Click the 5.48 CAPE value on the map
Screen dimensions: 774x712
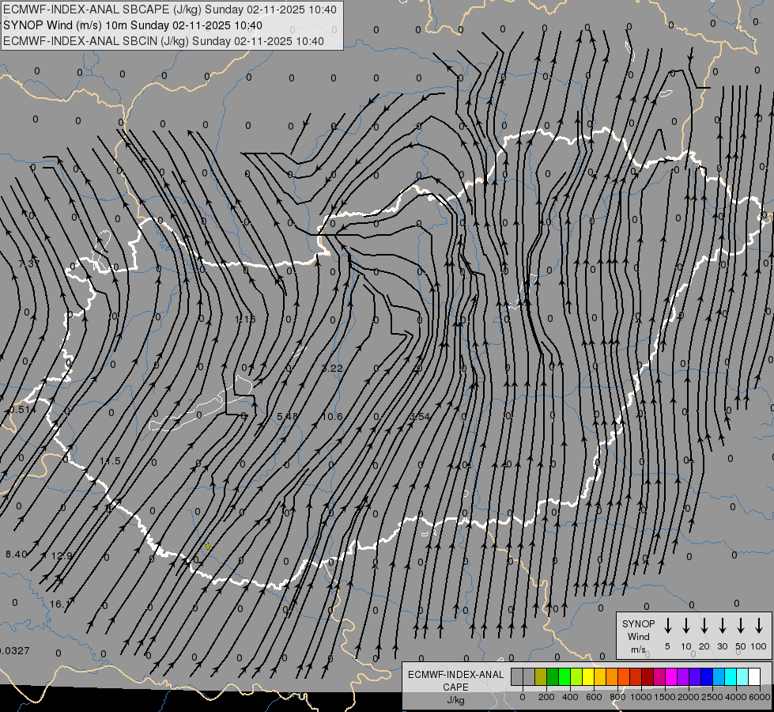[287, 417]
